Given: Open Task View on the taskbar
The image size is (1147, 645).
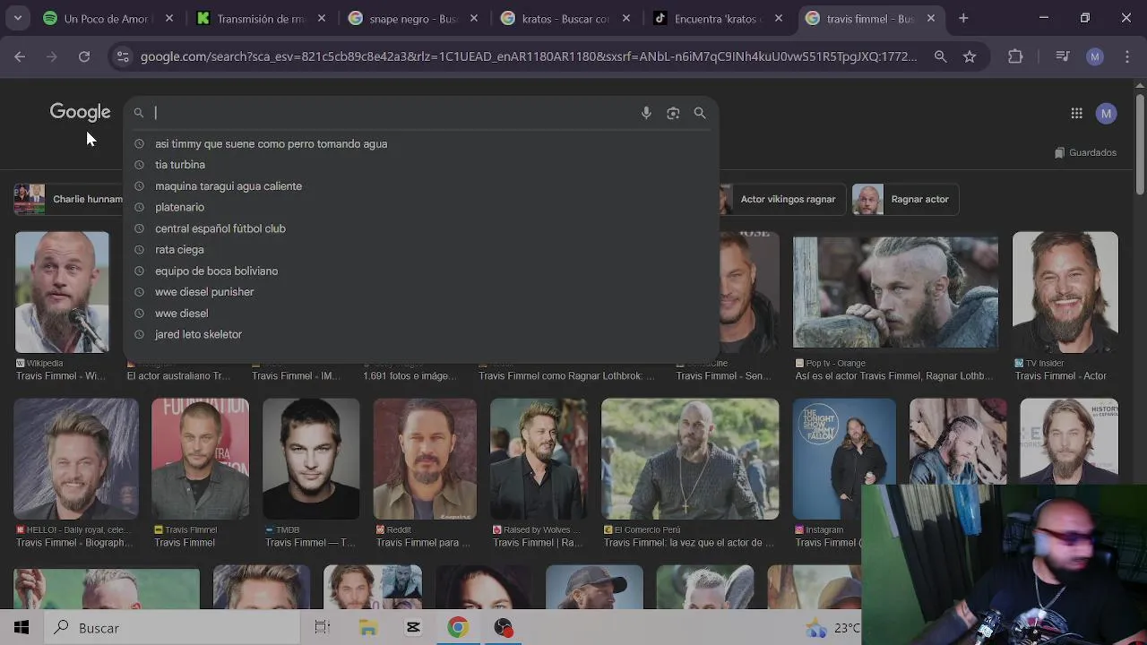Looking at the screenshot, I should click(323, 628).
